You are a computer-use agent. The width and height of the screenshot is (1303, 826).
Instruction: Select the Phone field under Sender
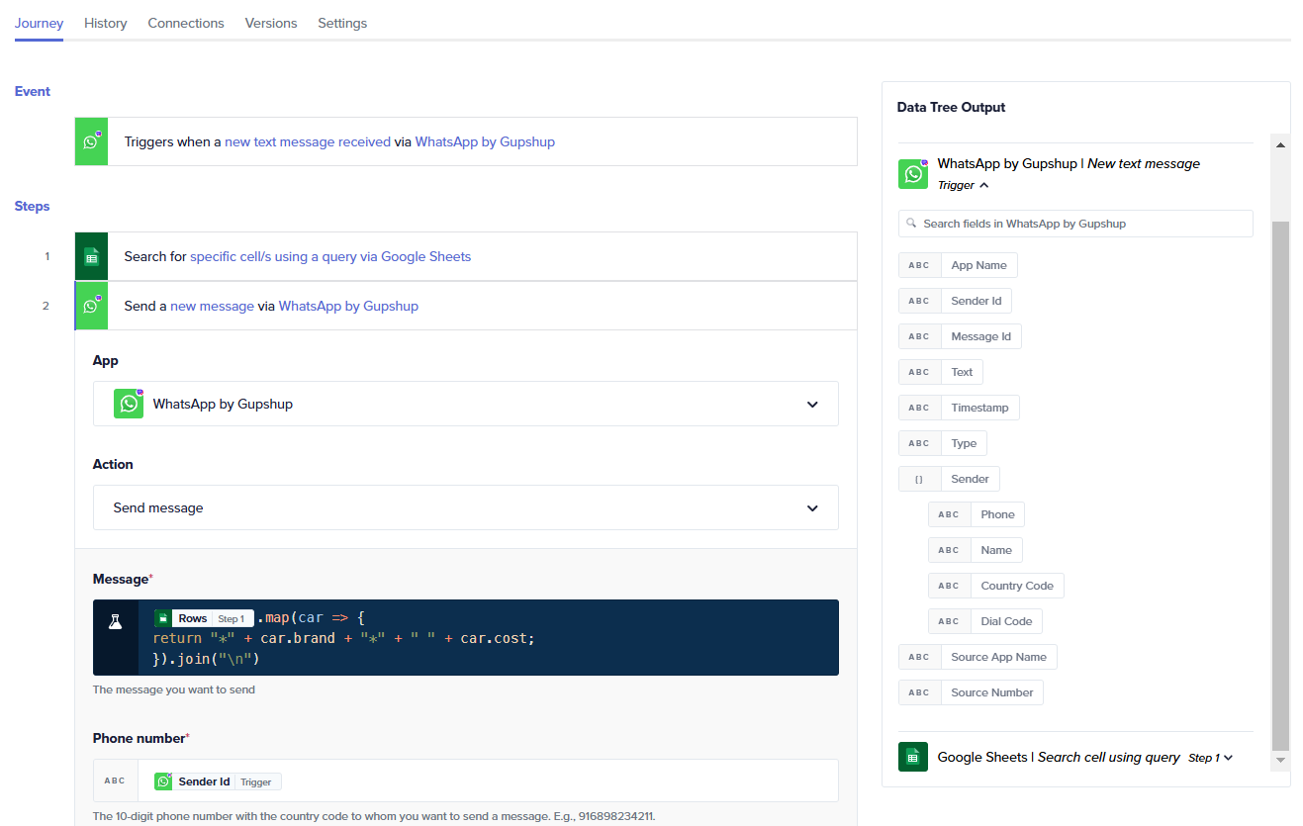pyautogui.click(x=976, y=514)
